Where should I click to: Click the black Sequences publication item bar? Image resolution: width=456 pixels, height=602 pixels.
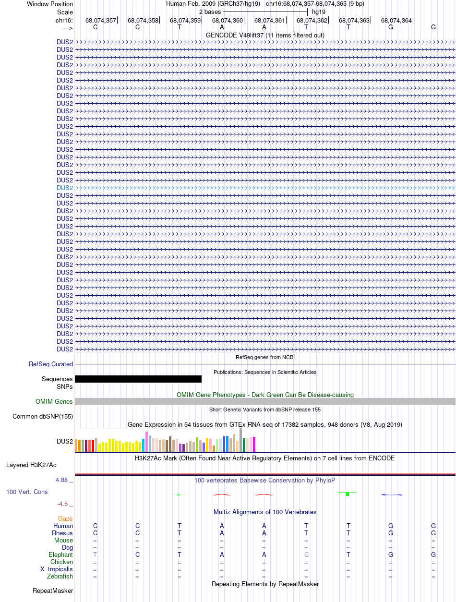(x=138, y=379)
